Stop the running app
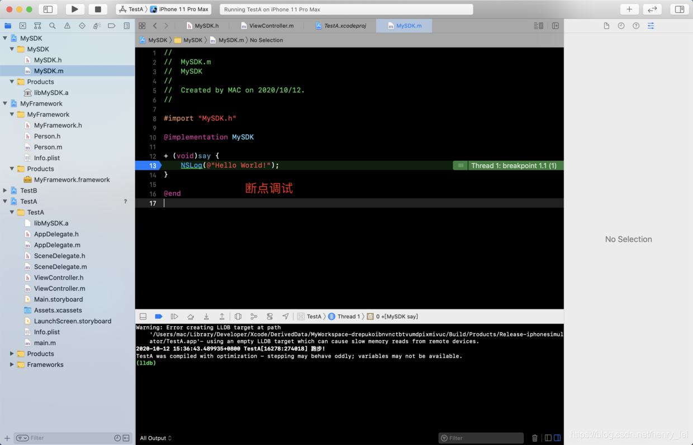693x445 pixels. 98,9
